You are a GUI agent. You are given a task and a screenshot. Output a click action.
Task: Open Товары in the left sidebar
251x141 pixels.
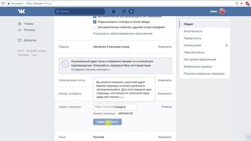29,23
